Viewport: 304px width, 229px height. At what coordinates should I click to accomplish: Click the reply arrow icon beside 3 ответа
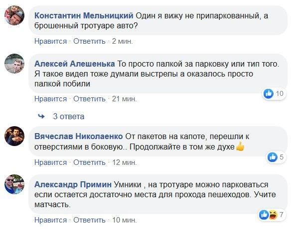(42, 116)
